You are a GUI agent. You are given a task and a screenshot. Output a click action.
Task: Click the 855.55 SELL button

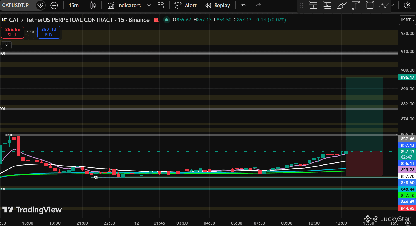coord(12,32)
